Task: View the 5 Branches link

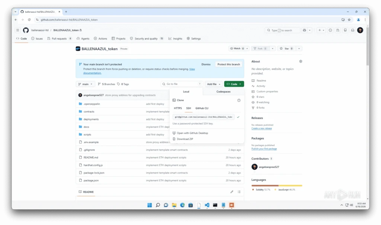Action: tap(106, 84)
